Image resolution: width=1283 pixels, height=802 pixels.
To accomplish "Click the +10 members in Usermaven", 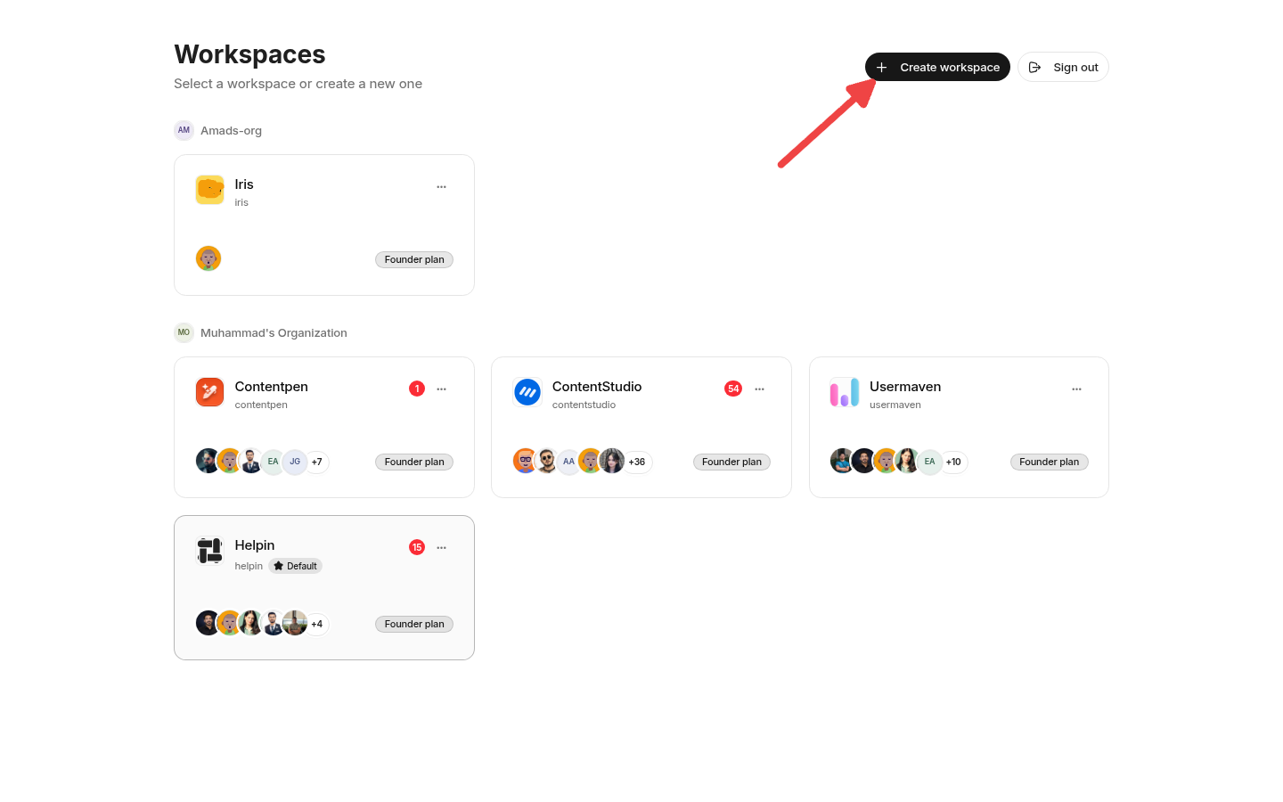I will point(954,462).
